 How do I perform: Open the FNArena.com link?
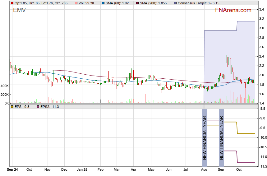point(233,10)
